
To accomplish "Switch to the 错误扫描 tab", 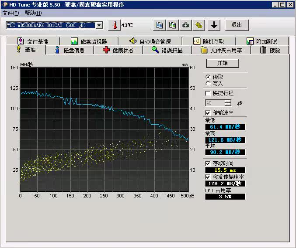I will (167, 50).
